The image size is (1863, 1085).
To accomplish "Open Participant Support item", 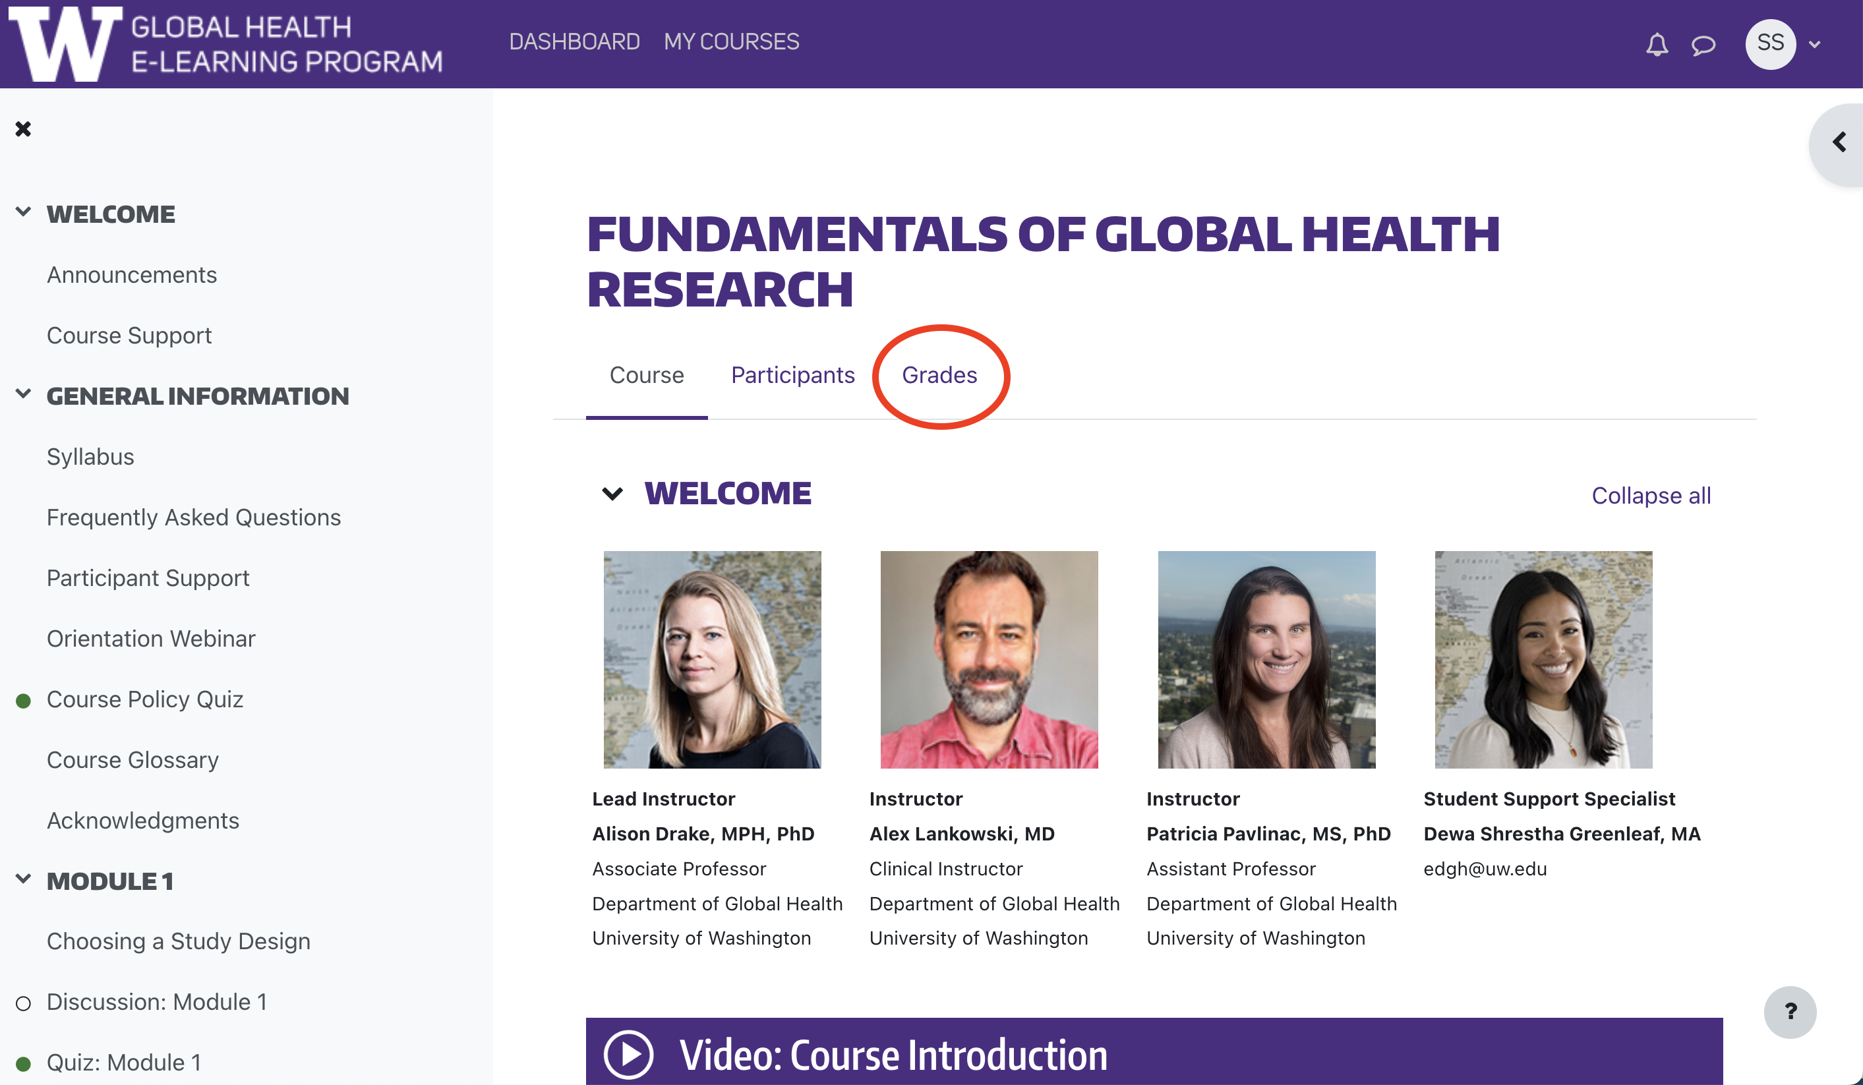I will click(148, 578).
